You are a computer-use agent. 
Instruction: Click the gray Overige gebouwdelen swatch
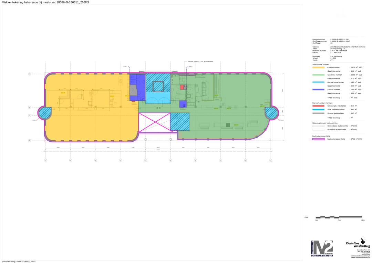[318, 113]
